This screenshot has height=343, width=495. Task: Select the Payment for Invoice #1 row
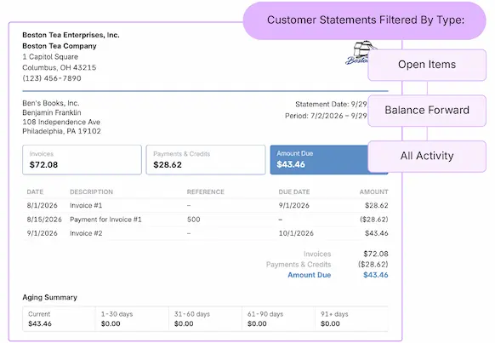click(x=206, y=220)
